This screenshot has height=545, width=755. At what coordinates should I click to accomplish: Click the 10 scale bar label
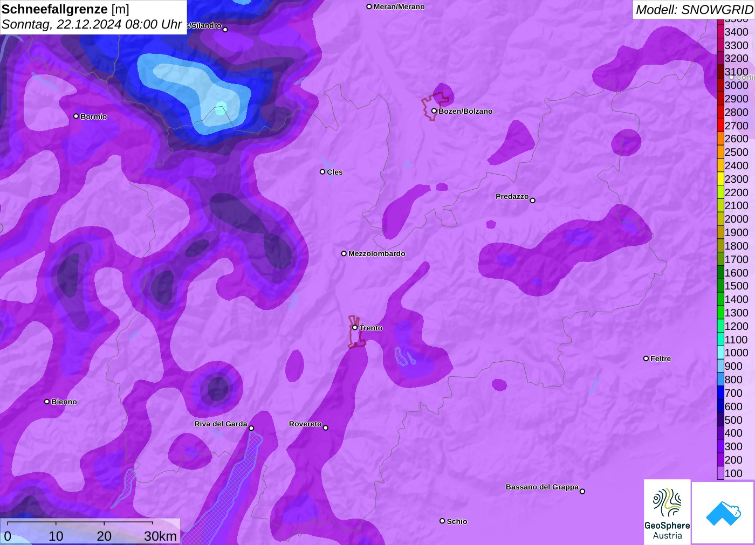[x=56, y=536]
